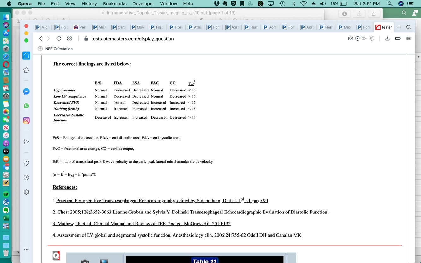Open the sidebar heart pinboards icon
The width and height of the screenshot is (421, 263).
[x=27, y=163]
